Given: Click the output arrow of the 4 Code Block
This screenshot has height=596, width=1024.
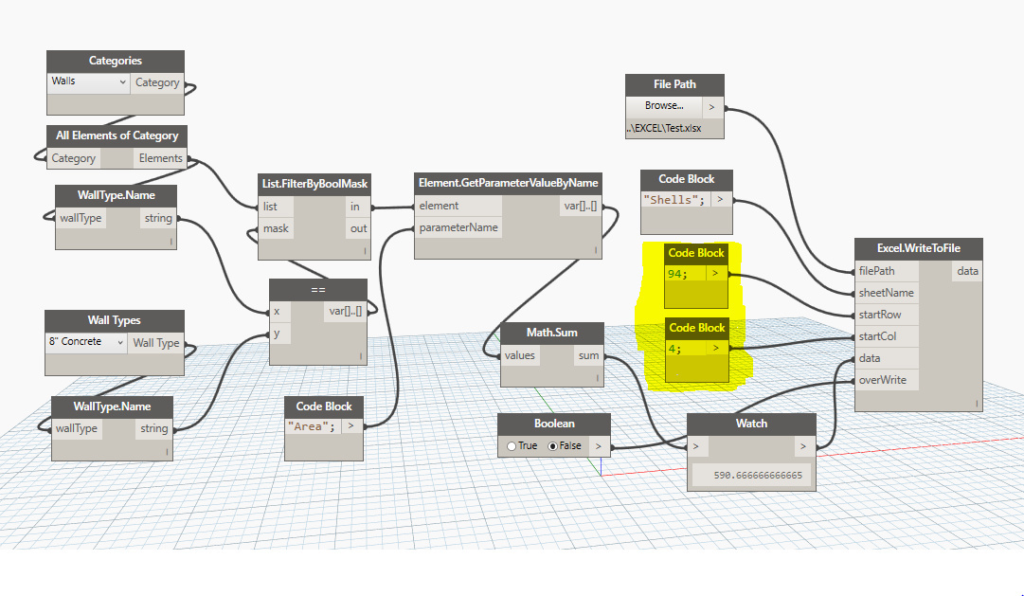Looking at the screenshot, I should [716, 349].
